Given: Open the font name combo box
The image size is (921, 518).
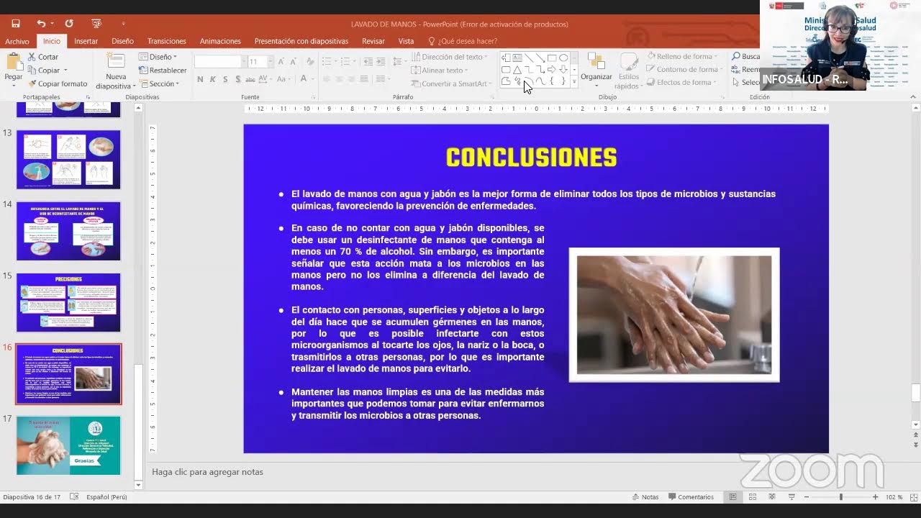Looking at the screenshot, I should point(221,62).
